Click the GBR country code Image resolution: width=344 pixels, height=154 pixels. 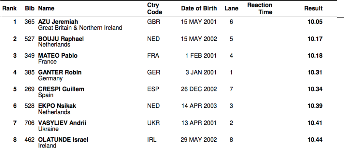click(x=153, y=22)
